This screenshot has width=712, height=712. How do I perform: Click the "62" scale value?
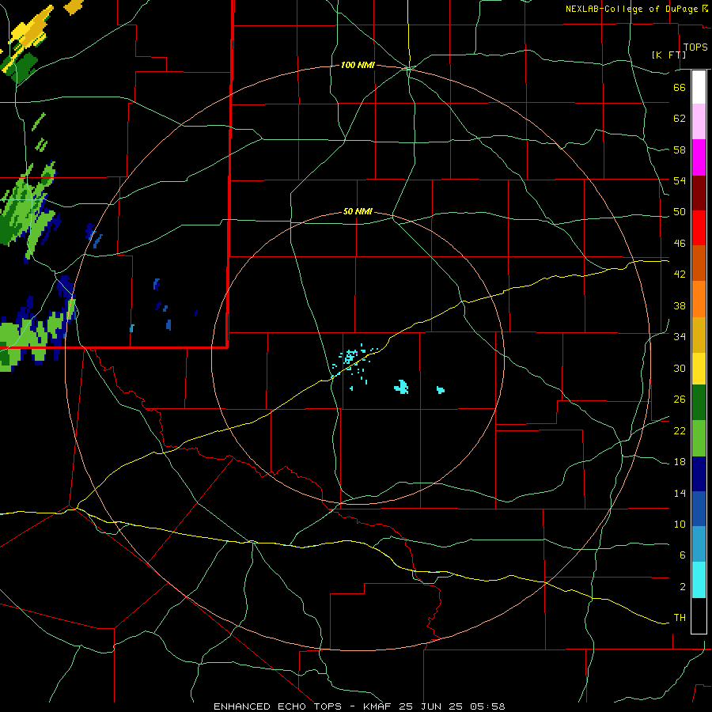point(680,119)
